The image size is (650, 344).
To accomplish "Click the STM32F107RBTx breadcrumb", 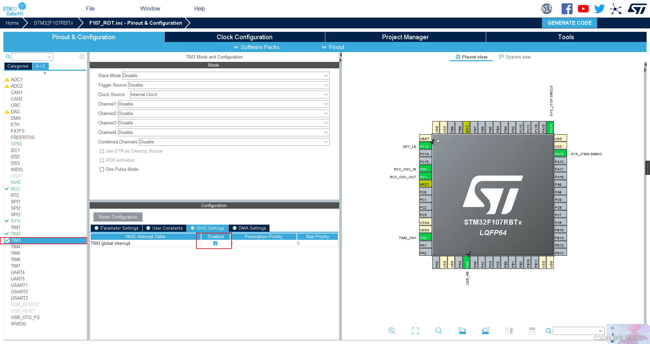I will [x=53, y=23].
